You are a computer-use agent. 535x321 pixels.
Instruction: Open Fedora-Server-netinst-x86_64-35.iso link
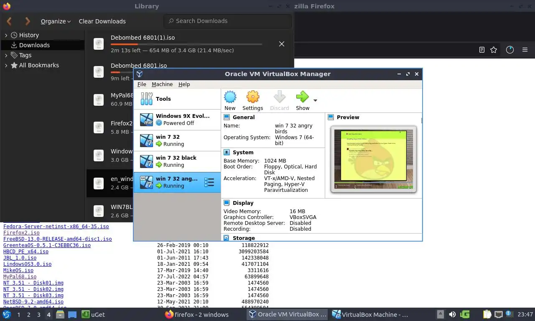pyautogui.click(x=56, y=227)
